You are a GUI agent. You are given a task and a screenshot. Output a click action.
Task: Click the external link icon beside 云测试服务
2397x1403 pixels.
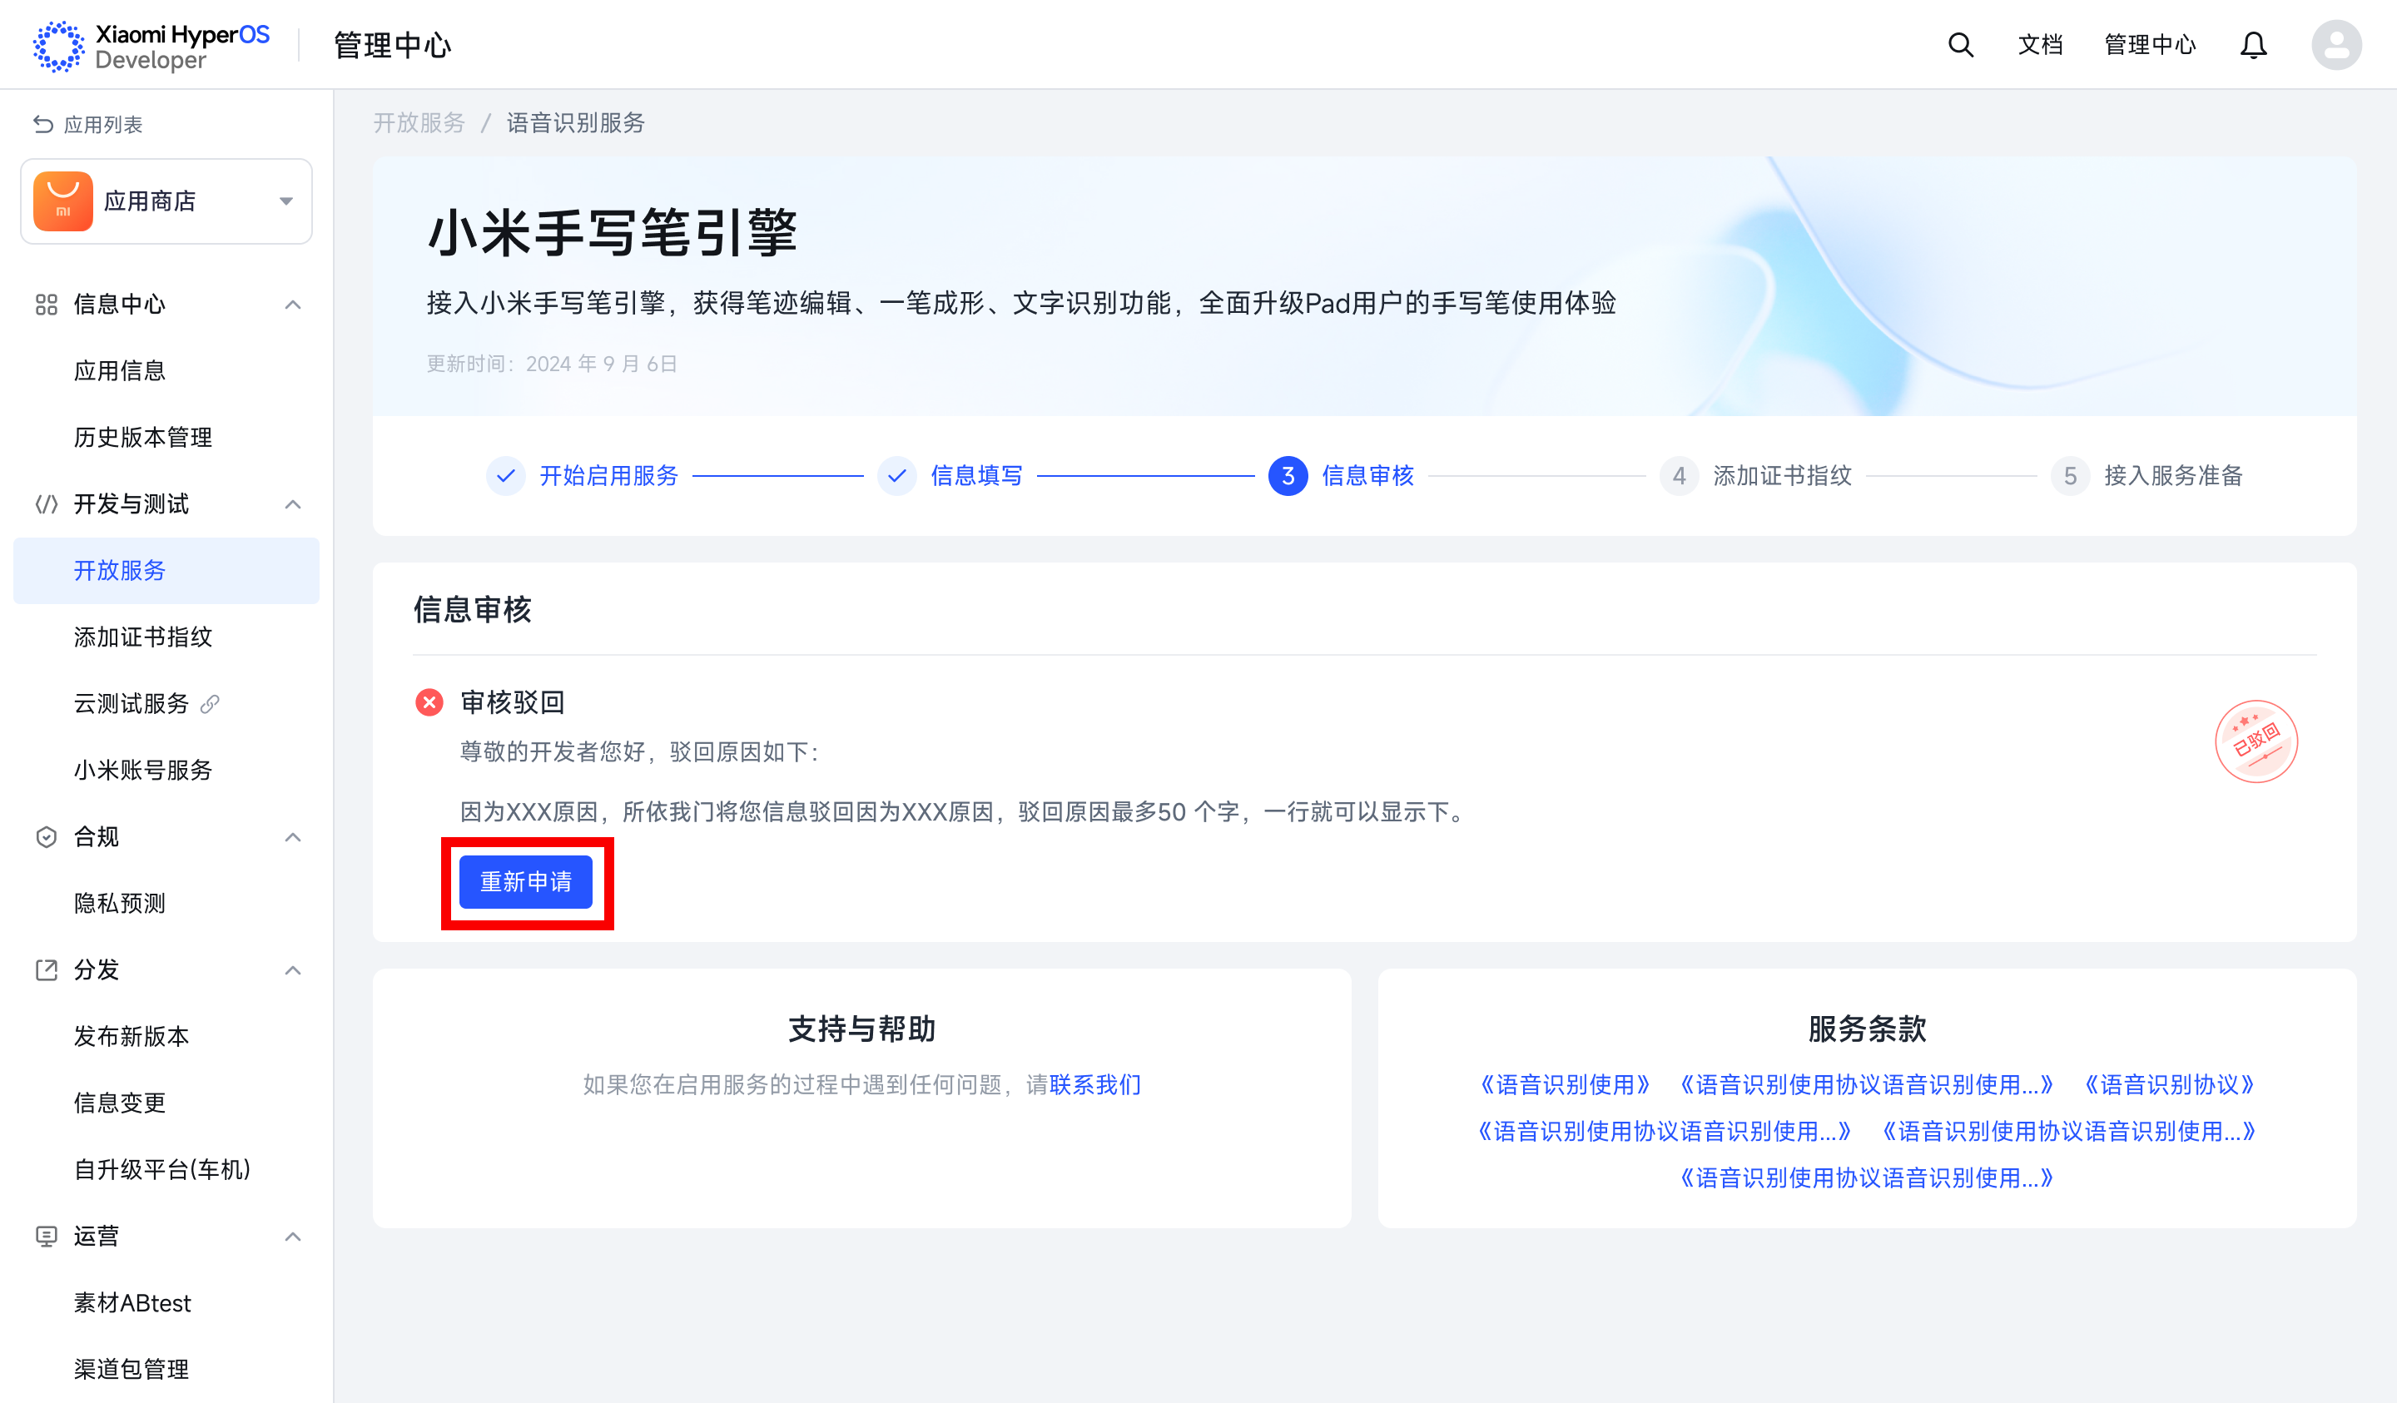pos(211,704)
